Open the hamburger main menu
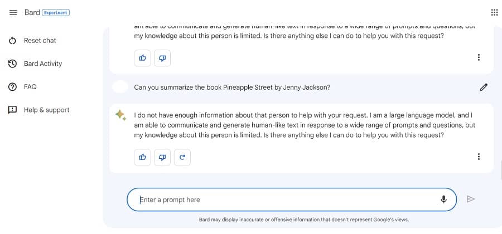This screenshot has width=502, height=234. point(13,12)
